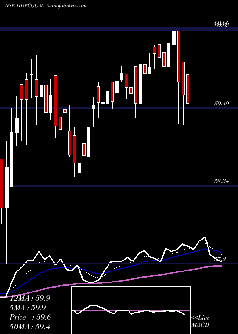Click the tallest white candle at chart peak
The width and height of the screenshot is (238, 334).
click(174, 38)
